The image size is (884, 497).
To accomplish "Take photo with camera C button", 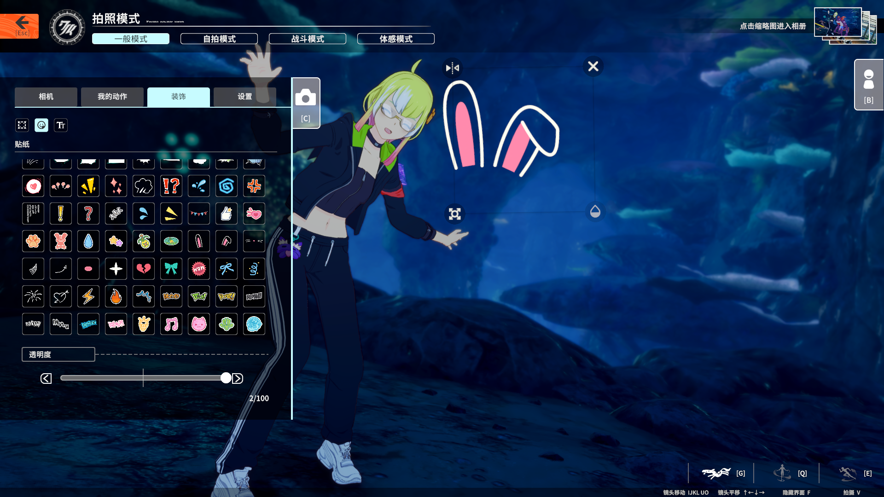I will 306,103.
